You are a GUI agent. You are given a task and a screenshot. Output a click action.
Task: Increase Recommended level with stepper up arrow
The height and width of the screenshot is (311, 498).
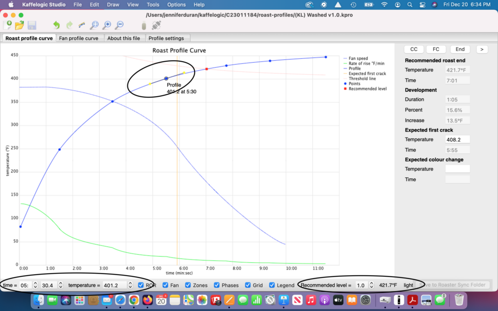tap(371, 283)
